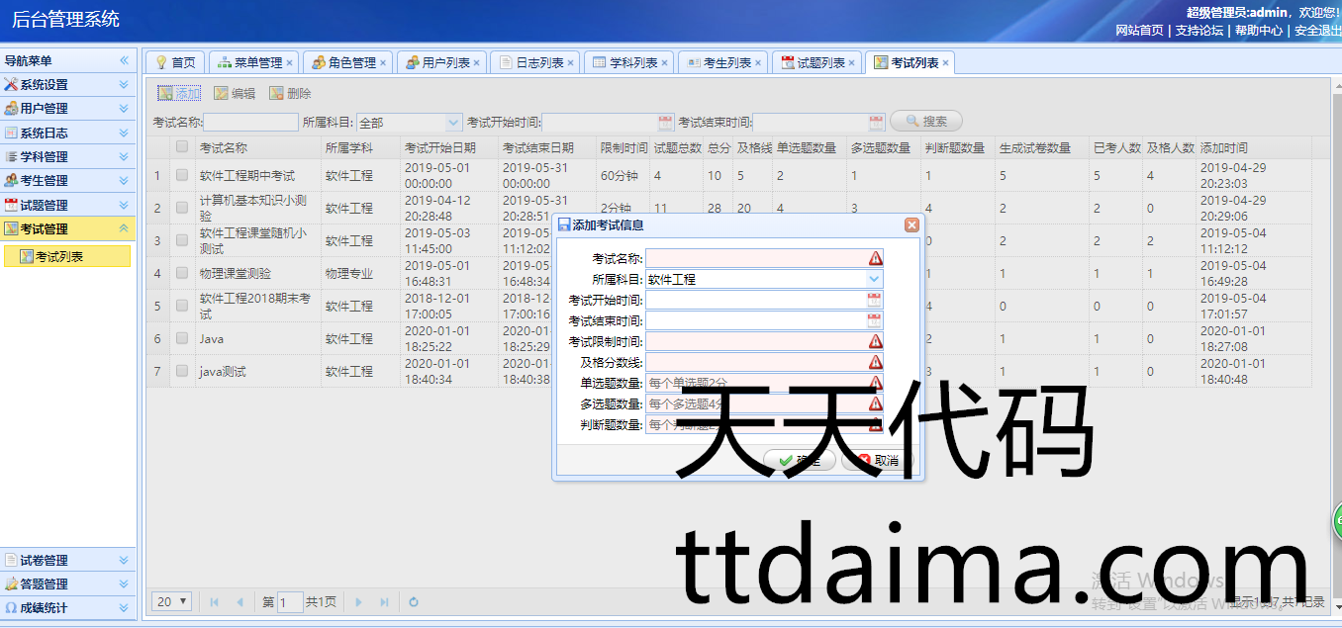Click the 考试名称 input field in the dialog
Screen dimensions: 1342x628
[x=755, y=258]
